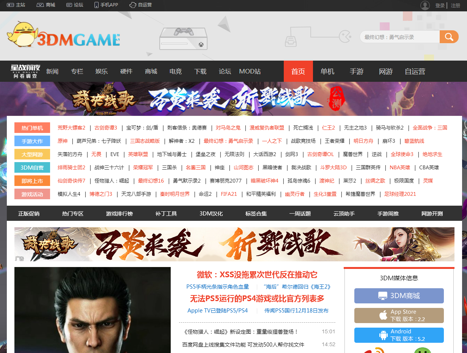
Task: Open headline 微软：XSS没拖累次世代反在推动它
Action: [x=257, y=275]
